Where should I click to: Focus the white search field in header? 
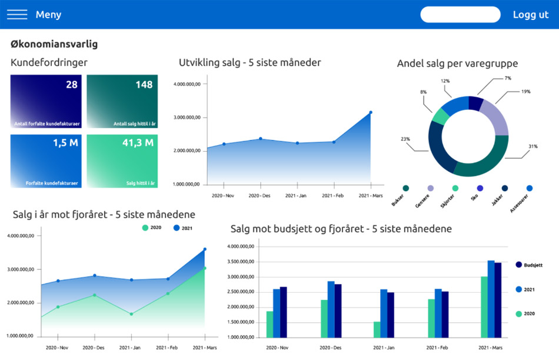pos(460,15)
